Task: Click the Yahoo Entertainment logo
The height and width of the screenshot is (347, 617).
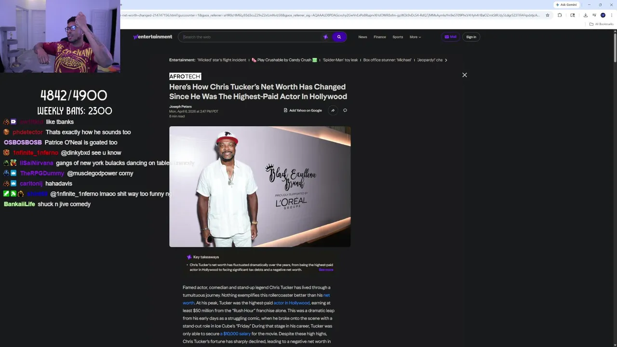Action: [x=153, y=37]
